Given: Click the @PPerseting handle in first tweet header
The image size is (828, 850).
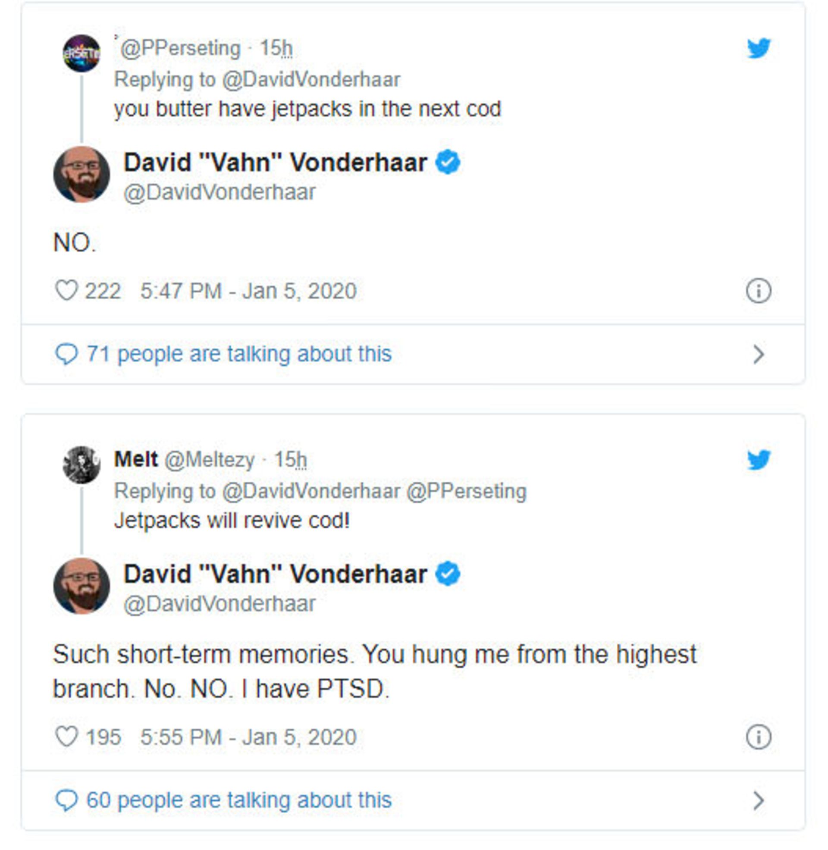Looking at the screenshot, I should click(180, 48).
